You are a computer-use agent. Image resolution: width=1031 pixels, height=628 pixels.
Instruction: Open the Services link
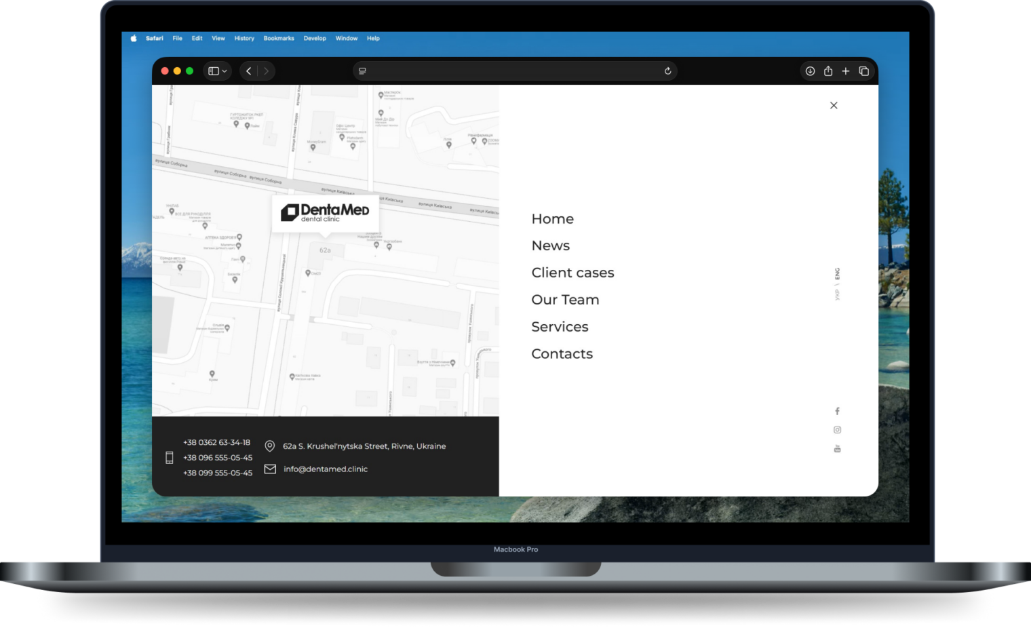coord(560,327)
